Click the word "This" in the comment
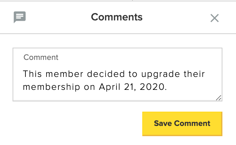Viewport: 236px width, 145px height. [x=33, y=74]
